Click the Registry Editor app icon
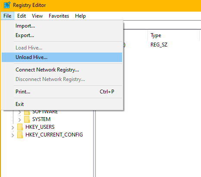This screenshot has width=201, height=177. pyautogui.click(x=7, y=5)
